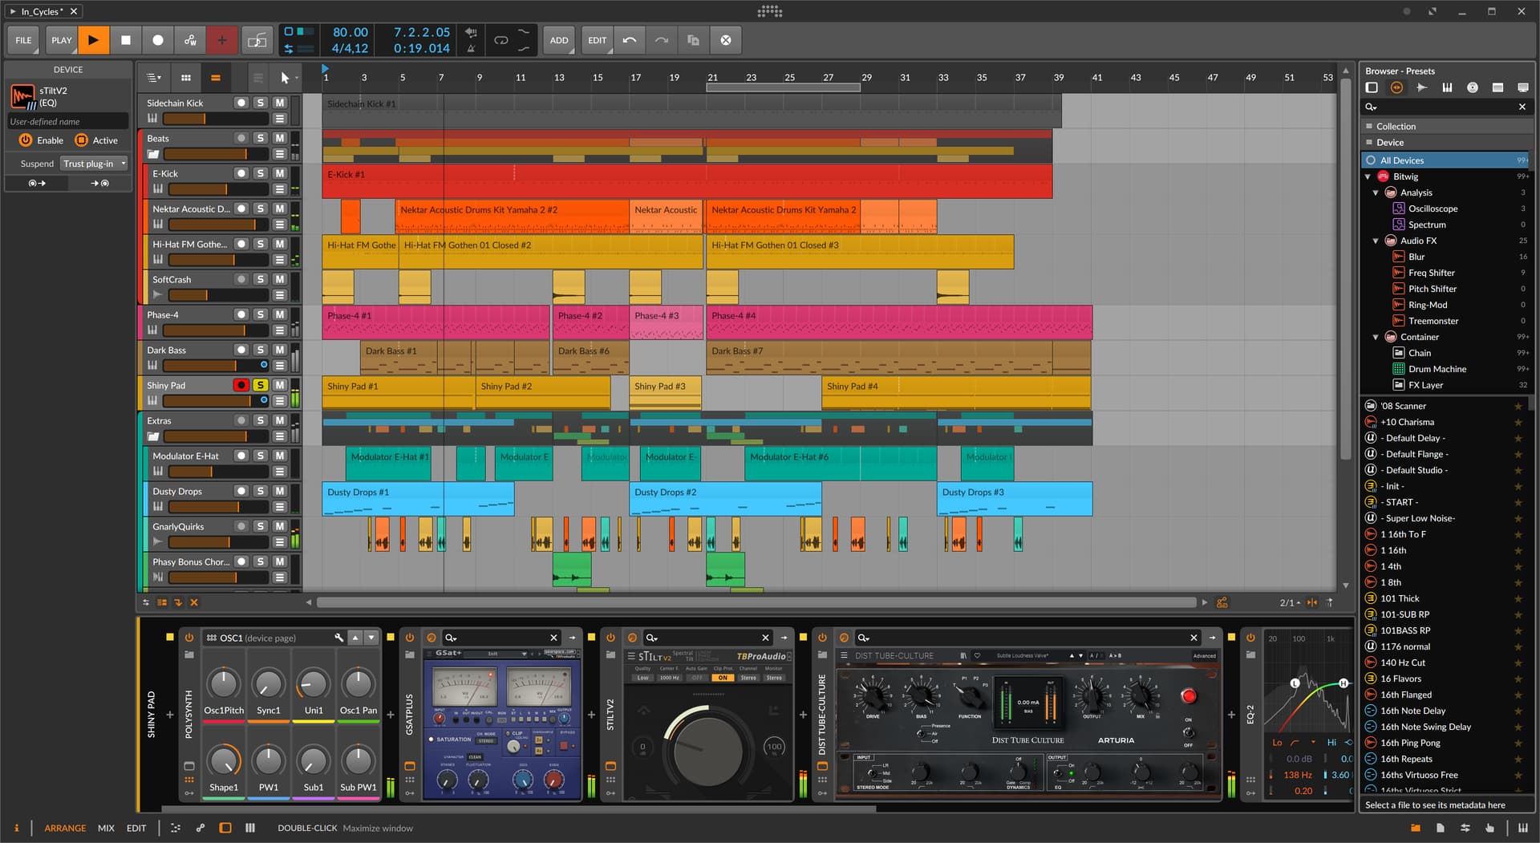This screenshot has height=843, width=1540.
Task: Select the '16th Note Delay' preset
Action: 1412,711
